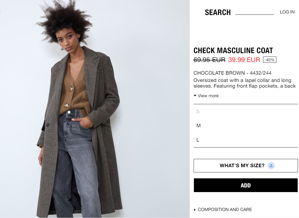Viewport: 299px width, 218px height.
Task: Click the red 39.99 EUR sale price
Action: [244, 60]
